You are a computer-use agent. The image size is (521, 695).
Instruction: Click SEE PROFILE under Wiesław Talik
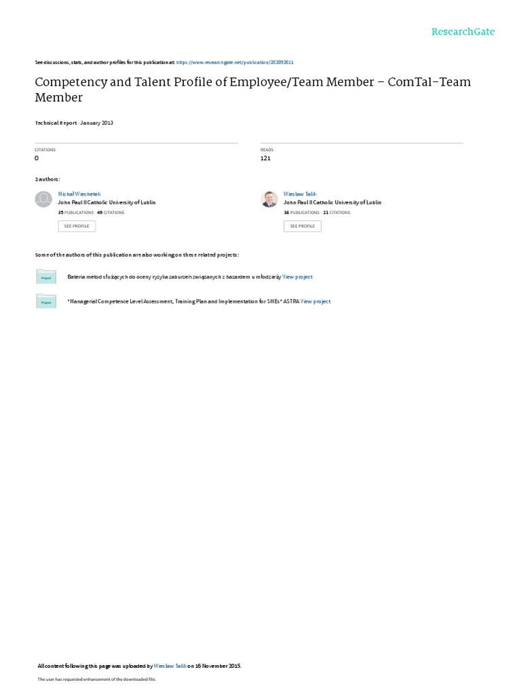[x=303, y=226]
